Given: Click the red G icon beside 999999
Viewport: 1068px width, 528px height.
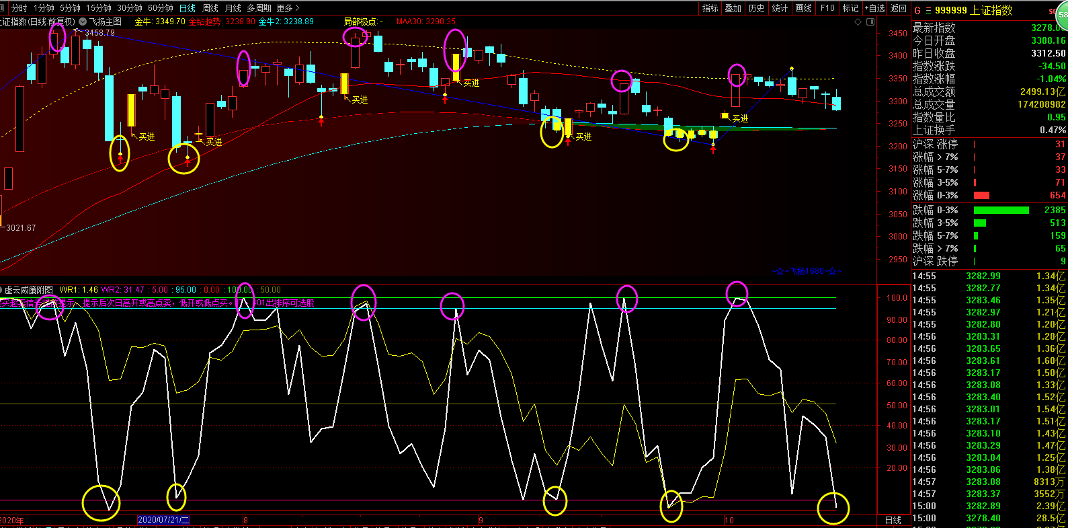Looking at the screenshot, I should (x=917, y=10).
